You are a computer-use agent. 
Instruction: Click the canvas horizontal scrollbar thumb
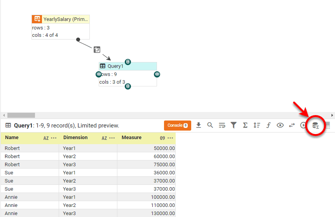coord(21,115)
